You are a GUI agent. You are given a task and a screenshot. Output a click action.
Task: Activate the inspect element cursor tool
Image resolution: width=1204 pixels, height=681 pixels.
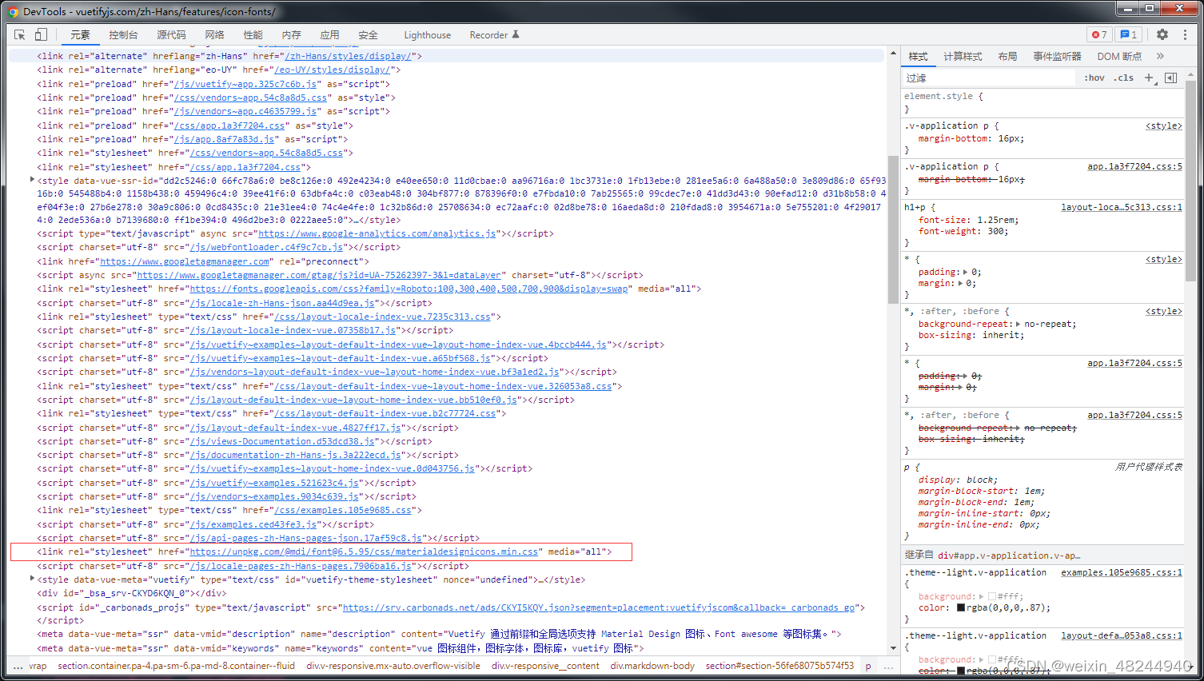[x=19, y=34]
